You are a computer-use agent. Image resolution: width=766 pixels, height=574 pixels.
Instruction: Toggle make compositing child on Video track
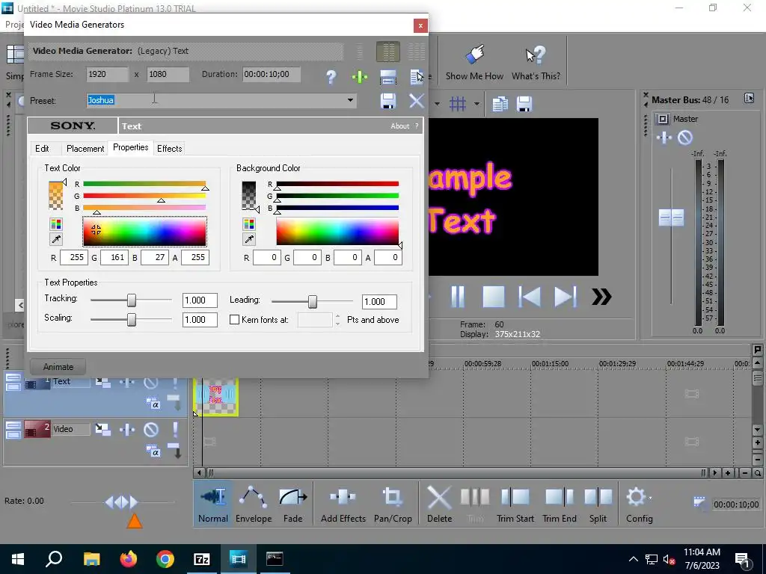pyautogui.click(x=175, y=451)
